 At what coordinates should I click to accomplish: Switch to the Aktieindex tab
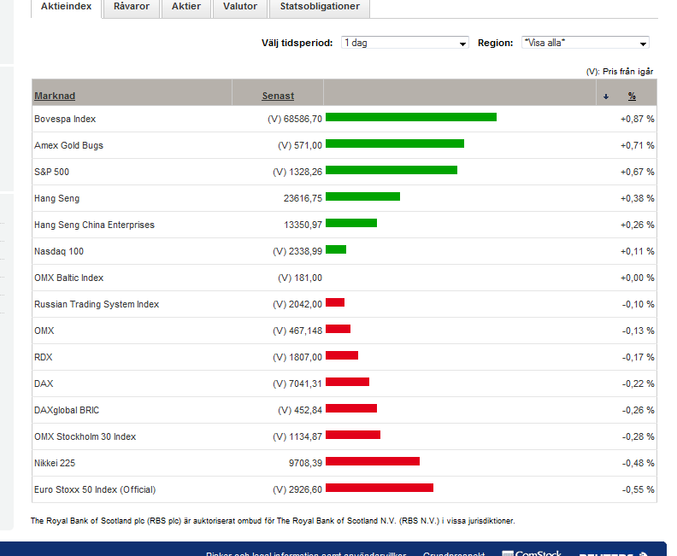66,8
